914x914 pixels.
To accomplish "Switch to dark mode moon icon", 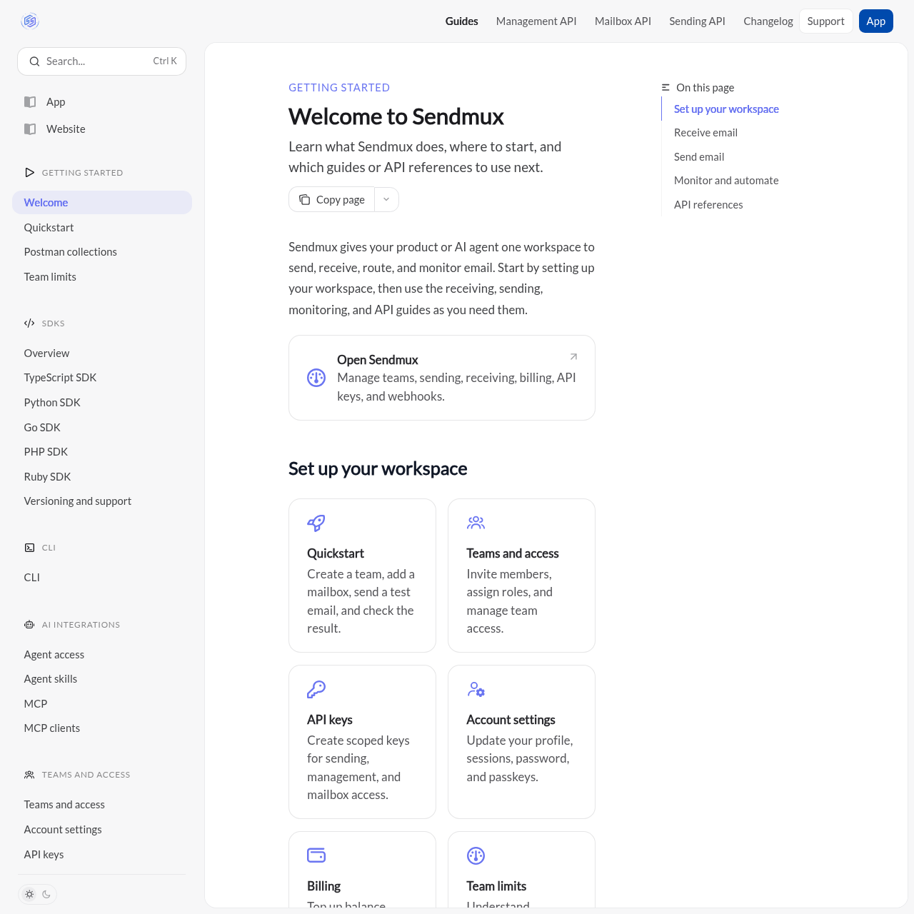I will coord(46,894).
